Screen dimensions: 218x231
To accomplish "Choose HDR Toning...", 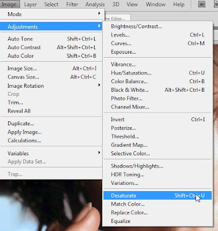I will pyautogui.click(x=157, y=174).
